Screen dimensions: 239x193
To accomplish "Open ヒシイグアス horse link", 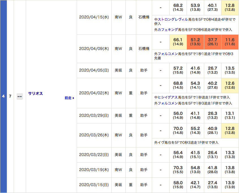I will coord(168,97).
